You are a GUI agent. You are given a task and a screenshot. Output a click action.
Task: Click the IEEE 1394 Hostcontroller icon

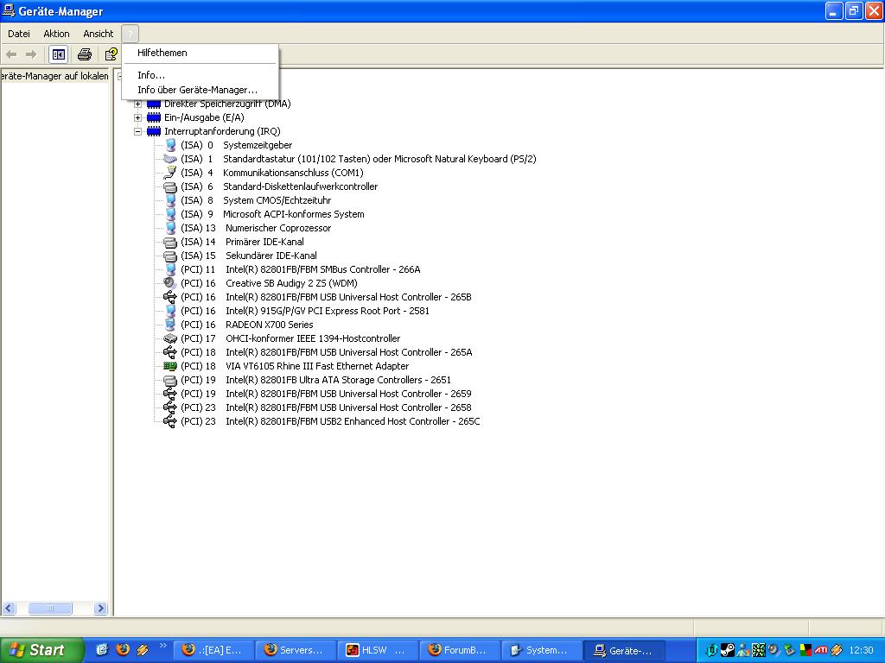point(170,338)
